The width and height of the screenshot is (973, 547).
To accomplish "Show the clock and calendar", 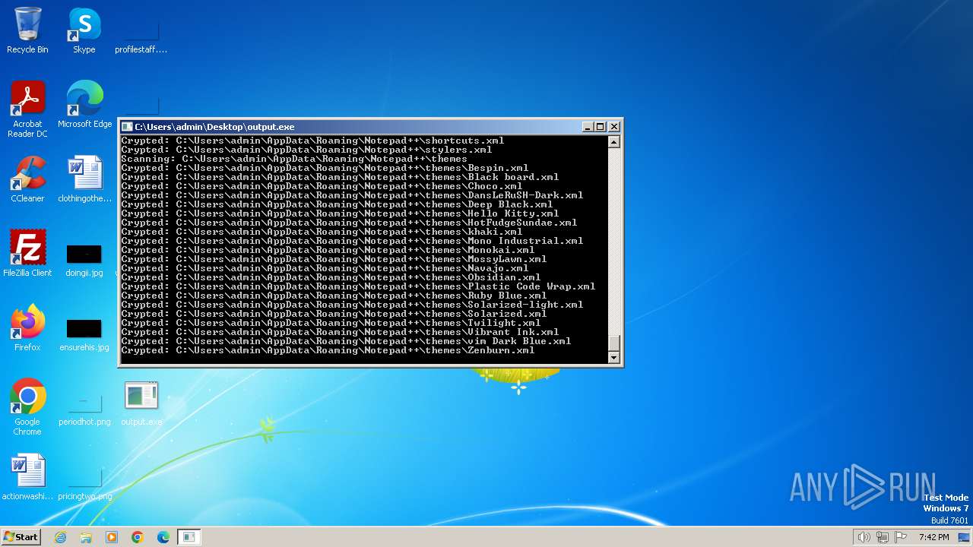I will coord(933,537).
